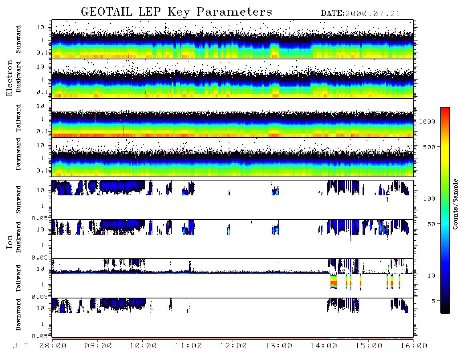Click the Electron Sunward spectrogram panel

[233, 39]
